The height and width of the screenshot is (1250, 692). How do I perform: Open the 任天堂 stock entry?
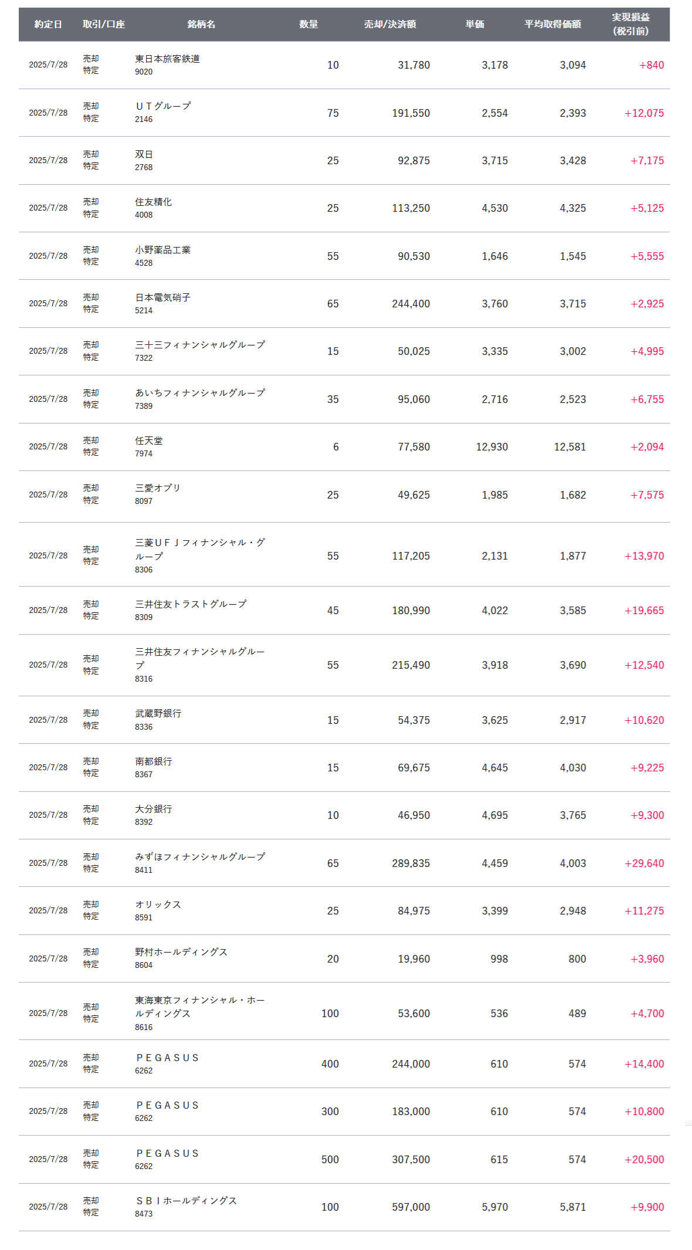point(149,441)
